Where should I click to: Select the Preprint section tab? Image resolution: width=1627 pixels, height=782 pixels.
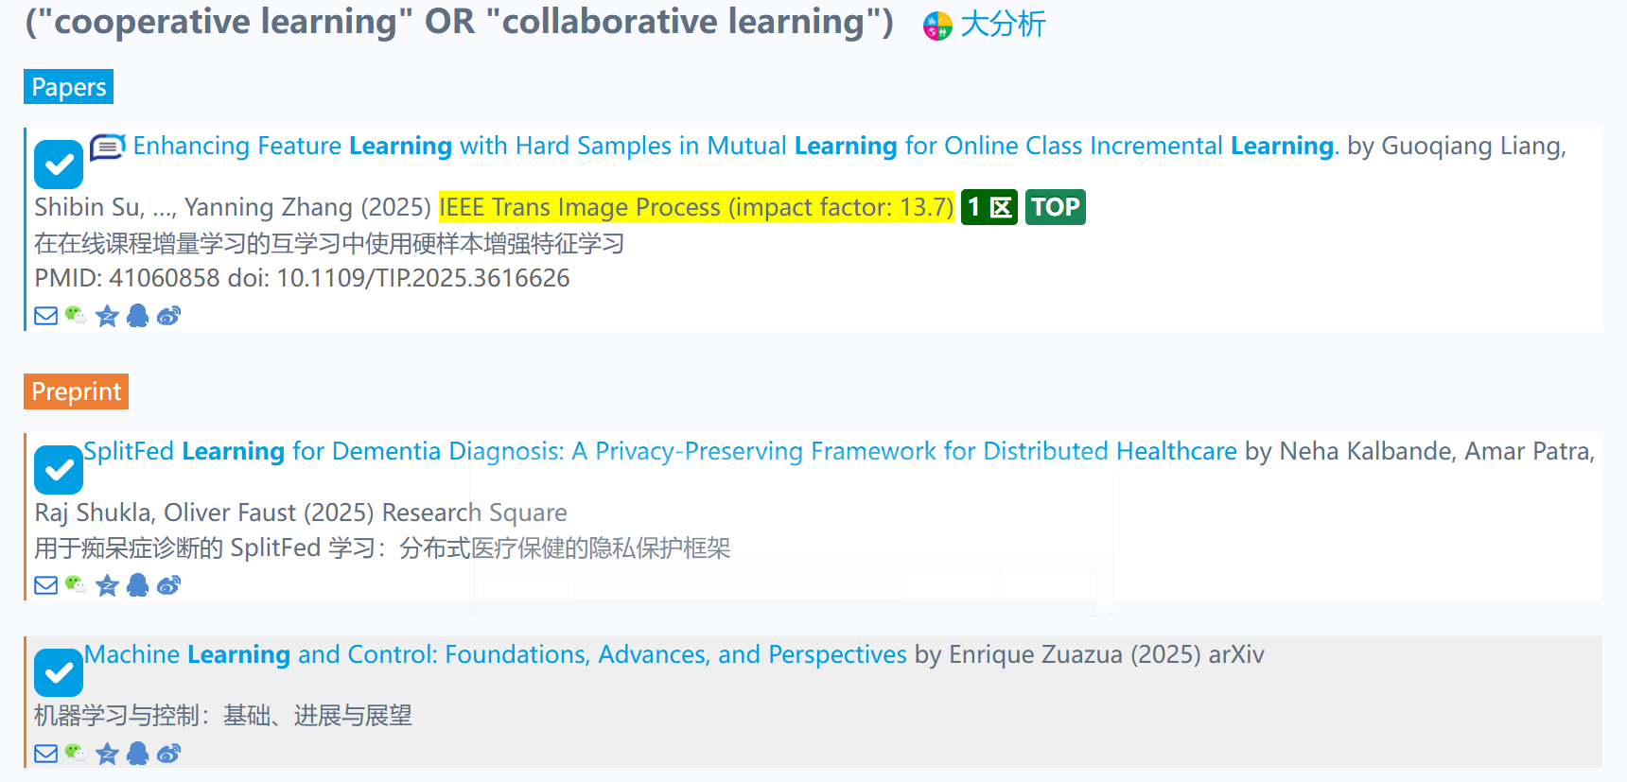coord(76,391)
